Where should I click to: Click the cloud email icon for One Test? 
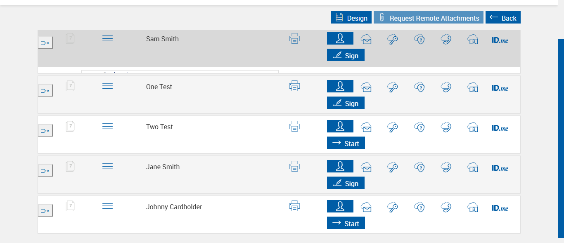(366, 87)
